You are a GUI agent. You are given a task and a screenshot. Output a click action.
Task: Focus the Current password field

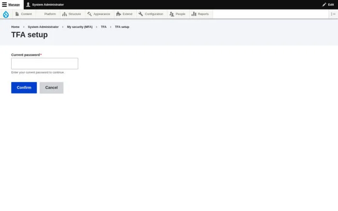click(x=44, y=64)
